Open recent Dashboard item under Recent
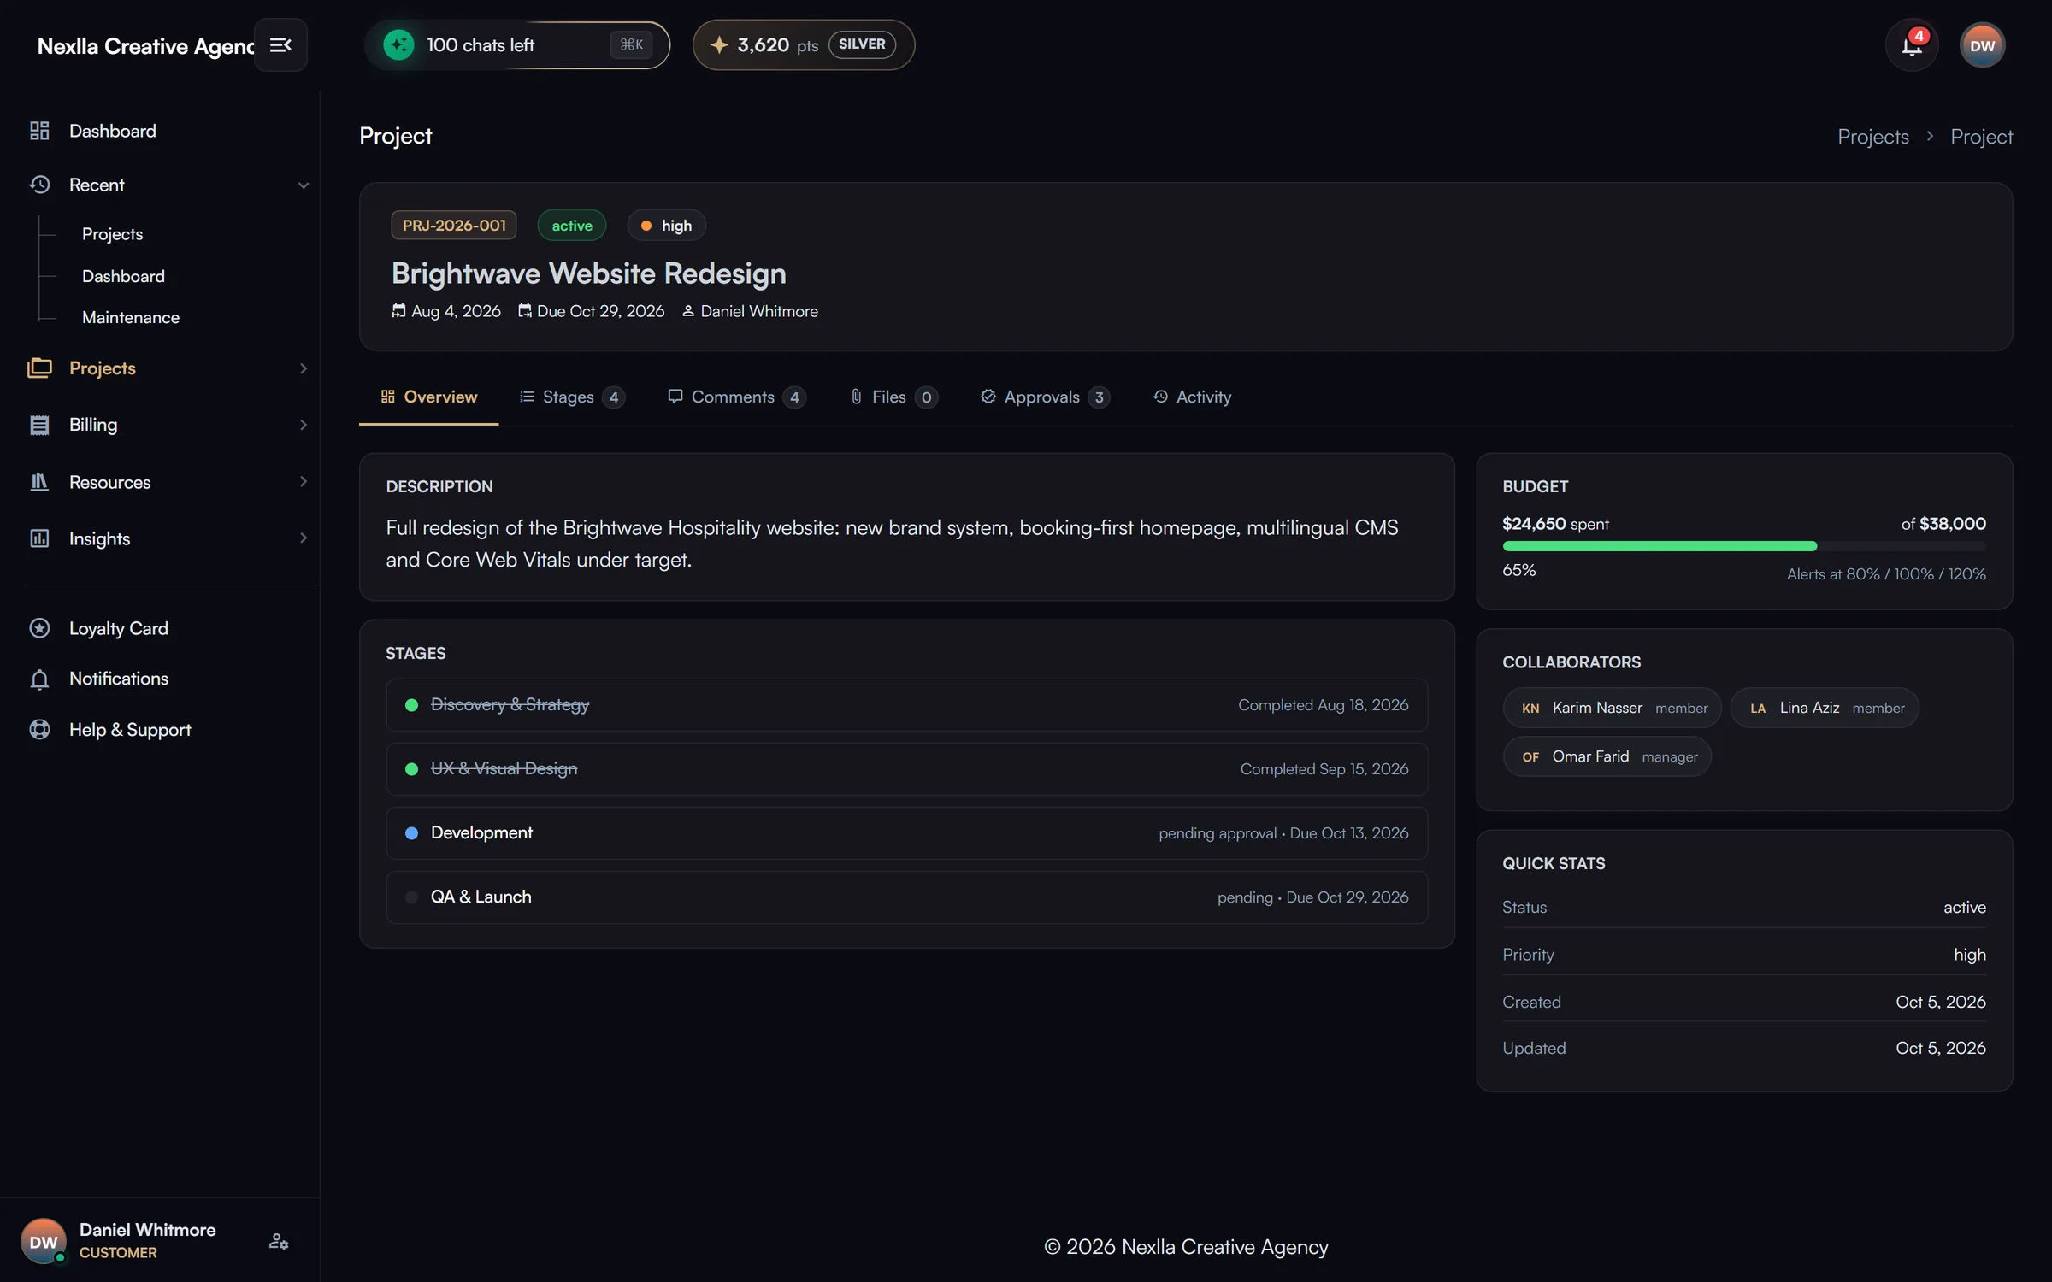Image resolution: width=2052 pixels, height=1282 pixels. click(123, 276)
